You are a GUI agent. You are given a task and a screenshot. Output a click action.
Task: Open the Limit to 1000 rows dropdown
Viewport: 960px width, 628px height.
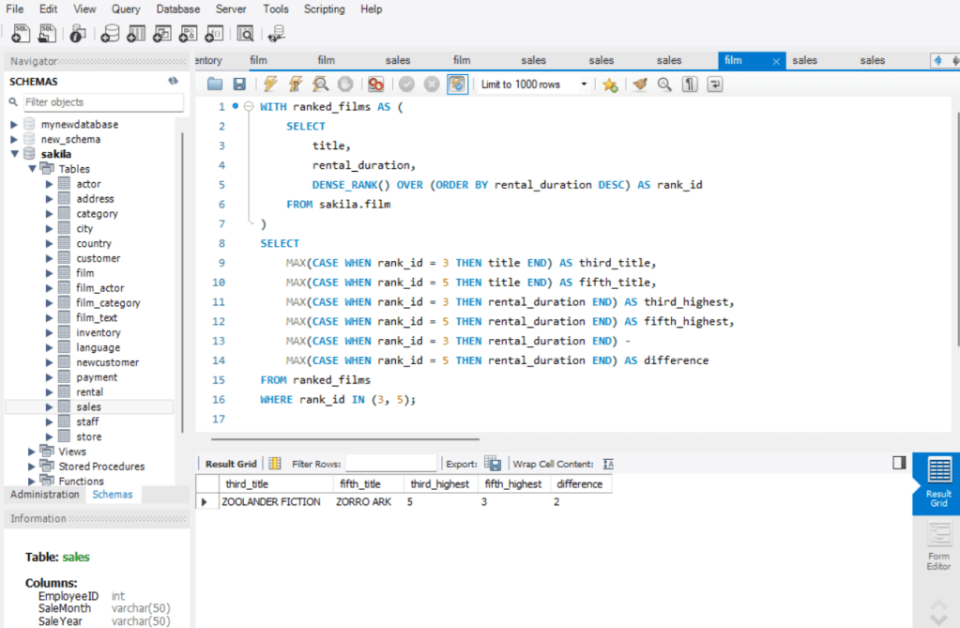click(x=584, y=84)
